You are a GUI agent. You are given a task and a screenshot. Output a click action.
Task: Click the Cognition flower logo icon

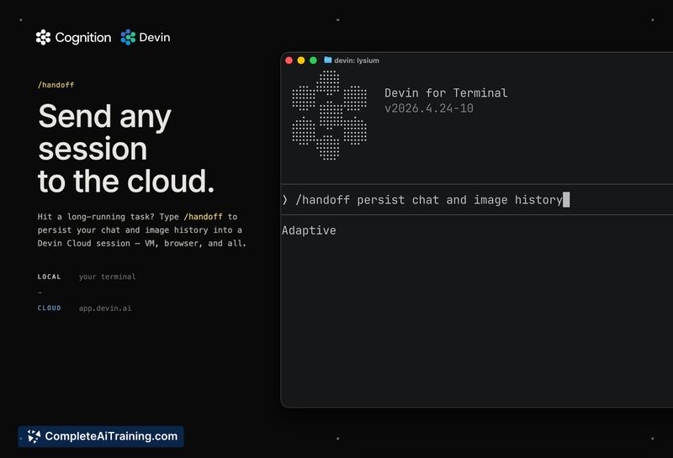43,37
